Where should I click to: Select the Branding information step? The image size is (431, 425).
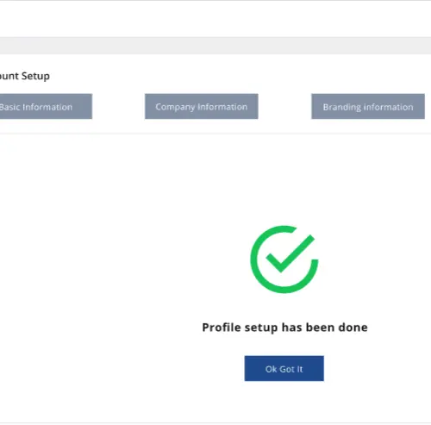coord(368,106)
